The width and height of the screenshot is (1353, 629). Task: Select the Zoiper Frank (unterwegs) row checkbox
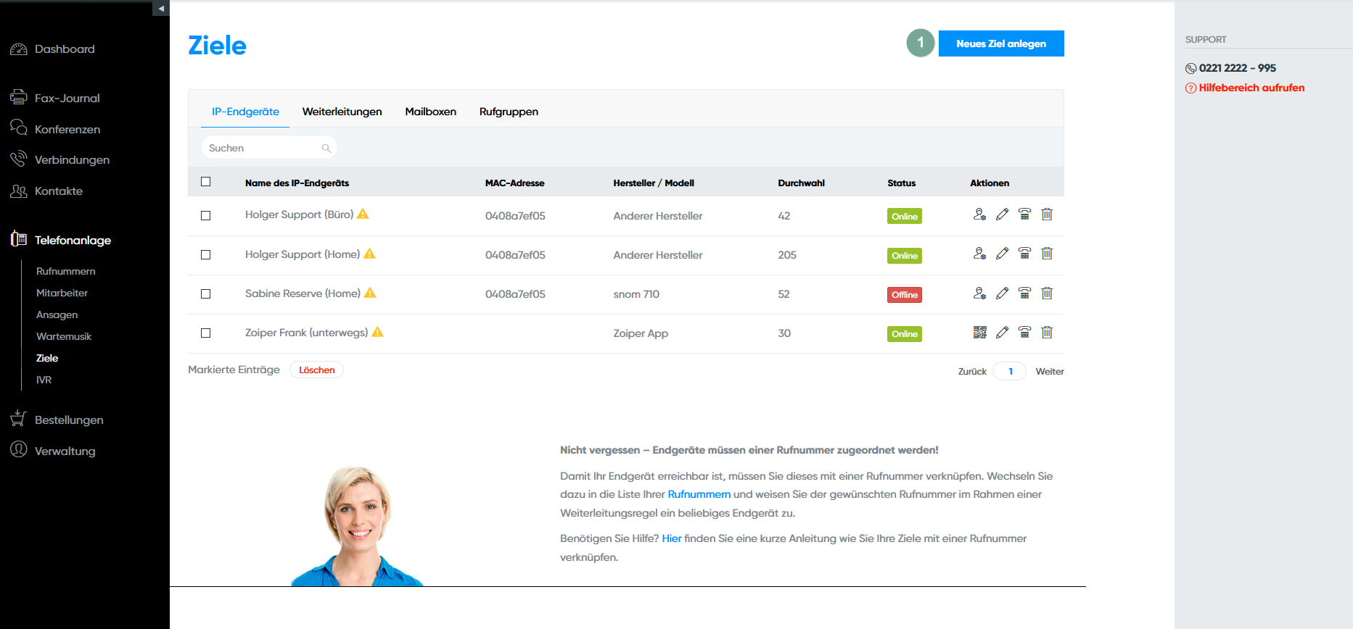pyautogui.click(x=206, y=333)
